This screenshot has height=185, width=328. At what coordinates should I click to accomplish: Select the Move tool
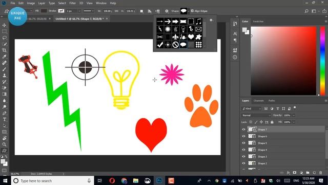point(4,25)
